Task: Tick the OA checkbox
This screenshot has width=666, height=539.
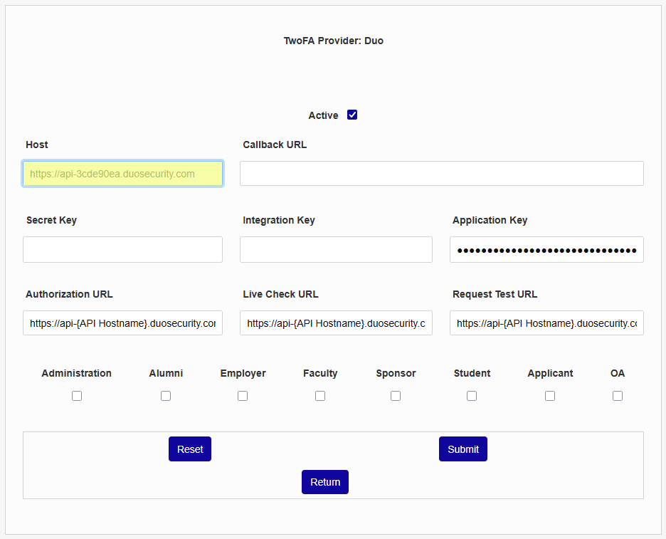Action: (x=618, y=396)
